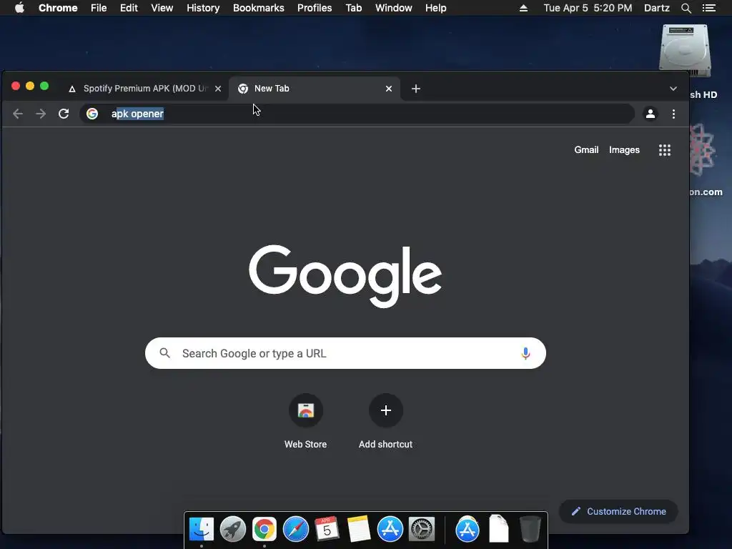
Task: Open the Bookmarks menu
Action: (259, 8)
